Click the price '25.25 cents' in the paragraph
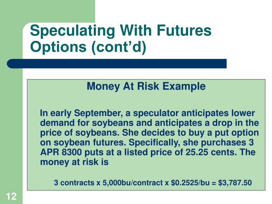 209,152
